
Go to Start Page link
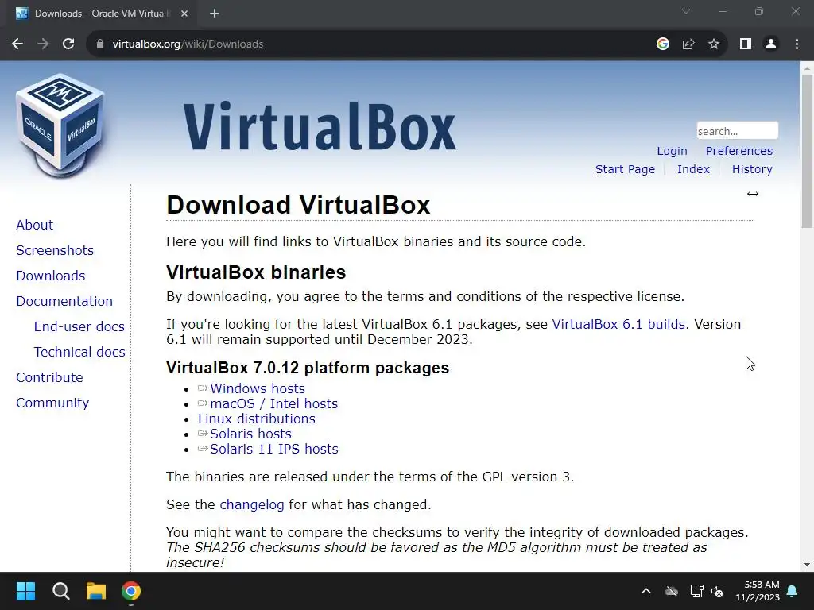625,169
